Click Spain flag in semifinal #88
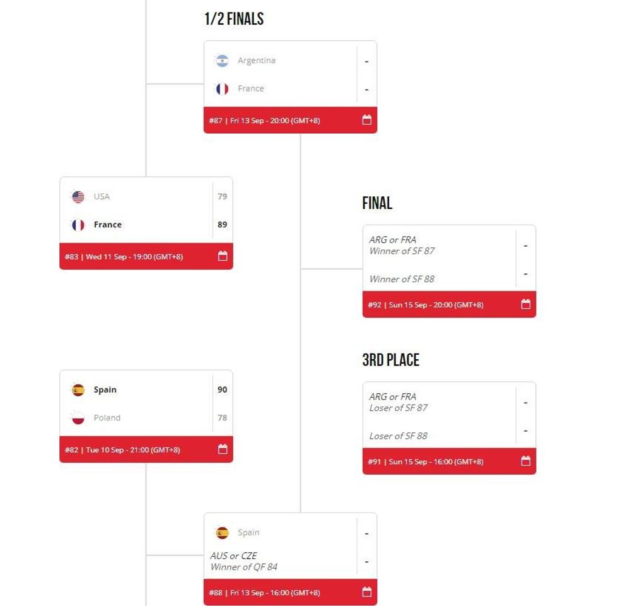 click(x=222, y=533)
